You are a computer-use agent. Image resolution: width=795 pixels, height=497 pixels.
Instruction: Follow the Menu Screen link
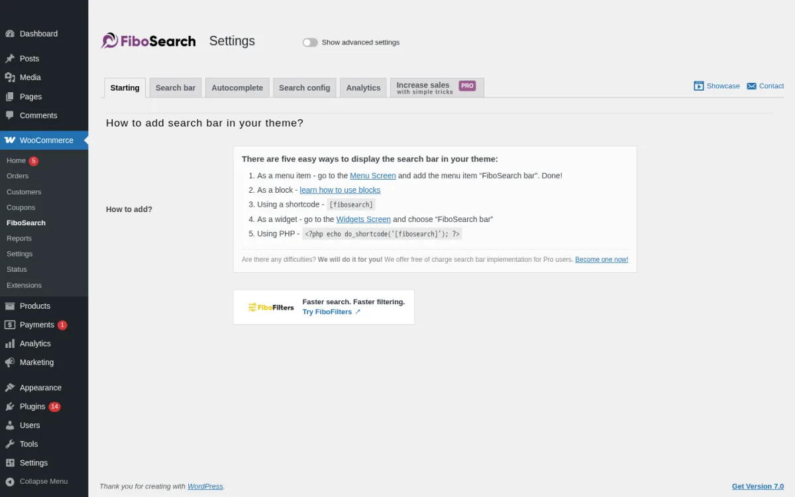point(373,176)
